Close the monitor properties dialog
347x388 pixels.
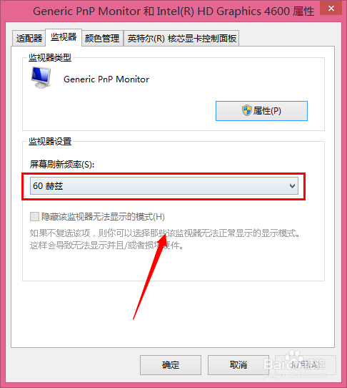(331, 9)
